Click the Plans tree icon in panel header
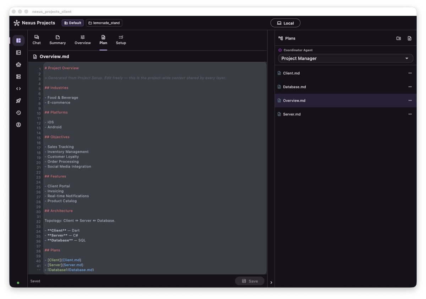Screen dimensions: 426x299 (x=280, y=38)
